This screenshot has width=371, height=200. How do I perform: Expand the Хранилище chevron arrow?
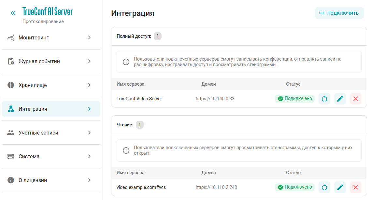coord(89,85)
